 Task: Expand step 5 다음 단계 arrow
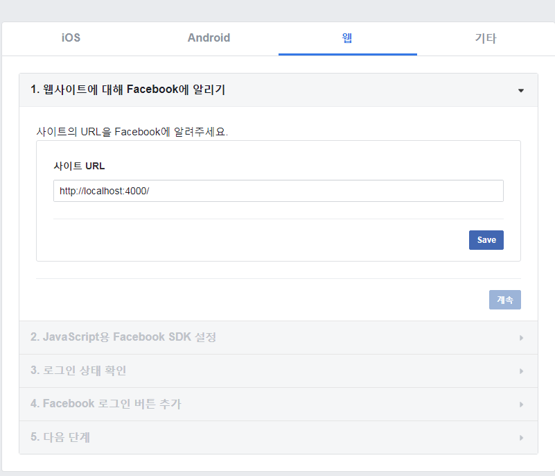point(521,438)
